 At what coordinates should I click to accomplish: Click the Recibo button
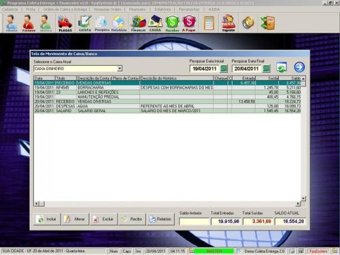point(132,219)
